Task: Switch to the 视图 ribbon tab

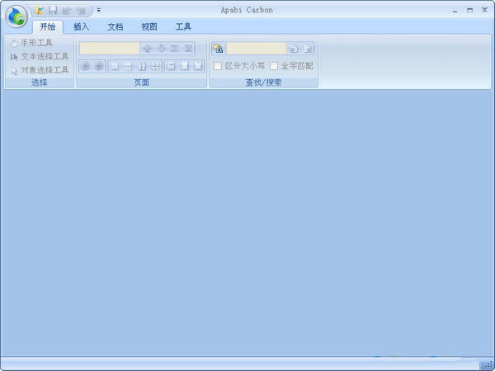Action: click(x=148, y=26)
